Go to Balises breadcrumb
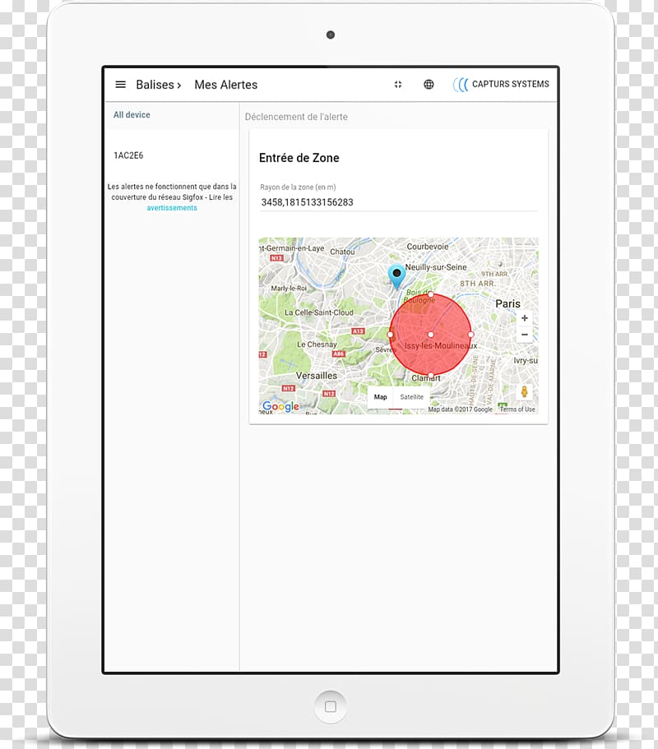 coord(155,85)
